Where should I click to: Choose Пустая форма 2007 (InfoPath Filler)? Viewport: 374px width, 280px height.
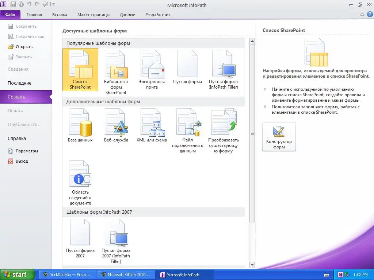click(x=116, y=241)
